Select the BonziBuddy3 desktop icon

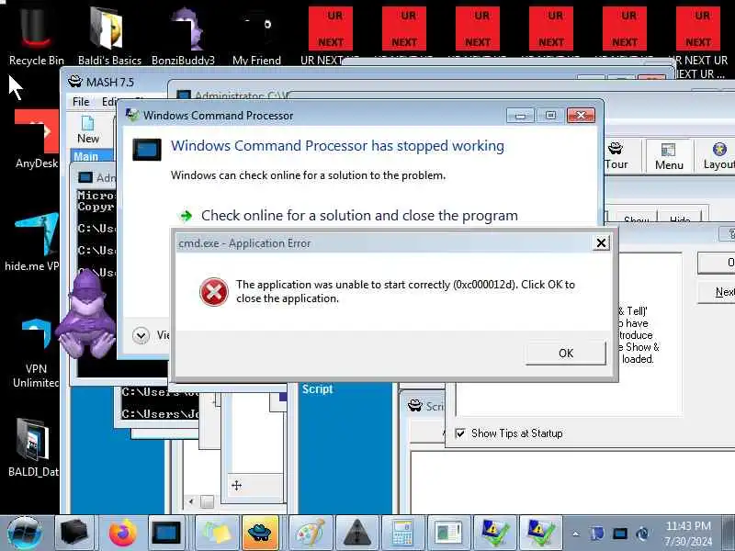pyautogui.click(x=183, y=35)
